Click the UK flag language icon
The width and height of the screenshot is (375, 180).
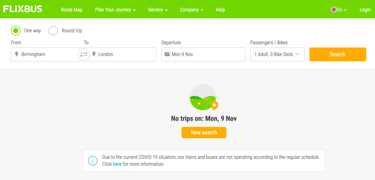(x=334, y=10)
